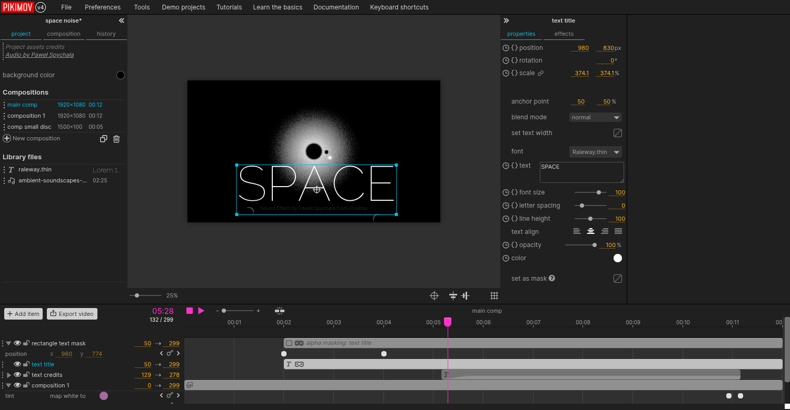Viewport: 790px width, 410px height.
Task: Duplicate the selected composition
Action: pos(103,139)
